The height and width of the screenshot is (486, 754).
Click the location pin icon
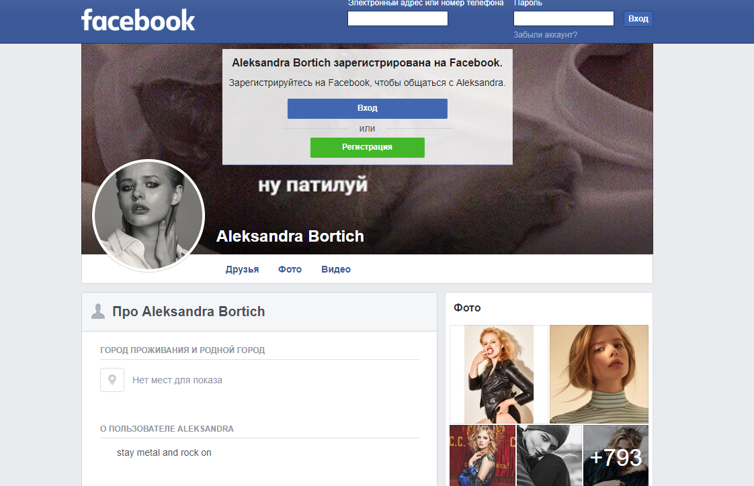[x=112, y=380]
